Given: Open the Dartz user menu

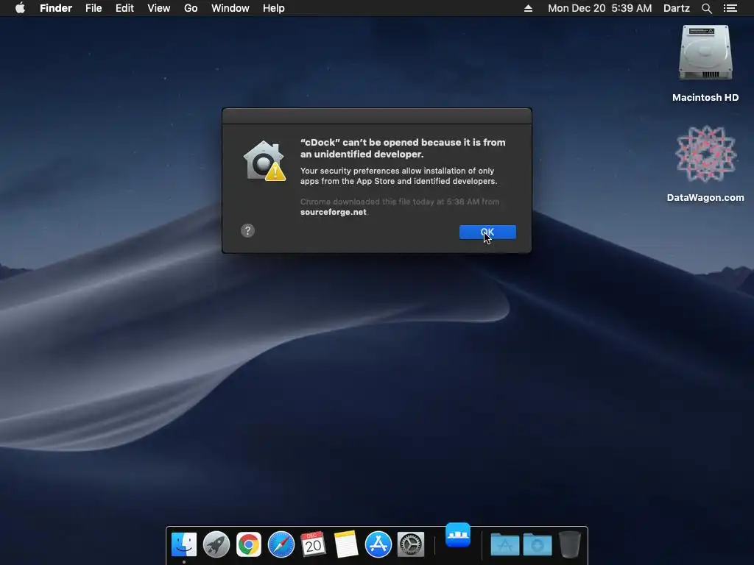Looking at the screenshot, I should [x=676, y=8].
